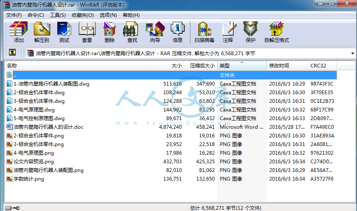Click the status bar total 6,568,271 字节 text
357x211 pixels.
tap(225, 208)
